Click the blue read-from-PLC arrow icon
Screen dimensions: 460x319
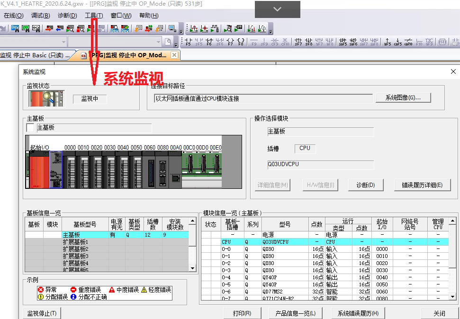pyautogui.click(x=60, y=29)
